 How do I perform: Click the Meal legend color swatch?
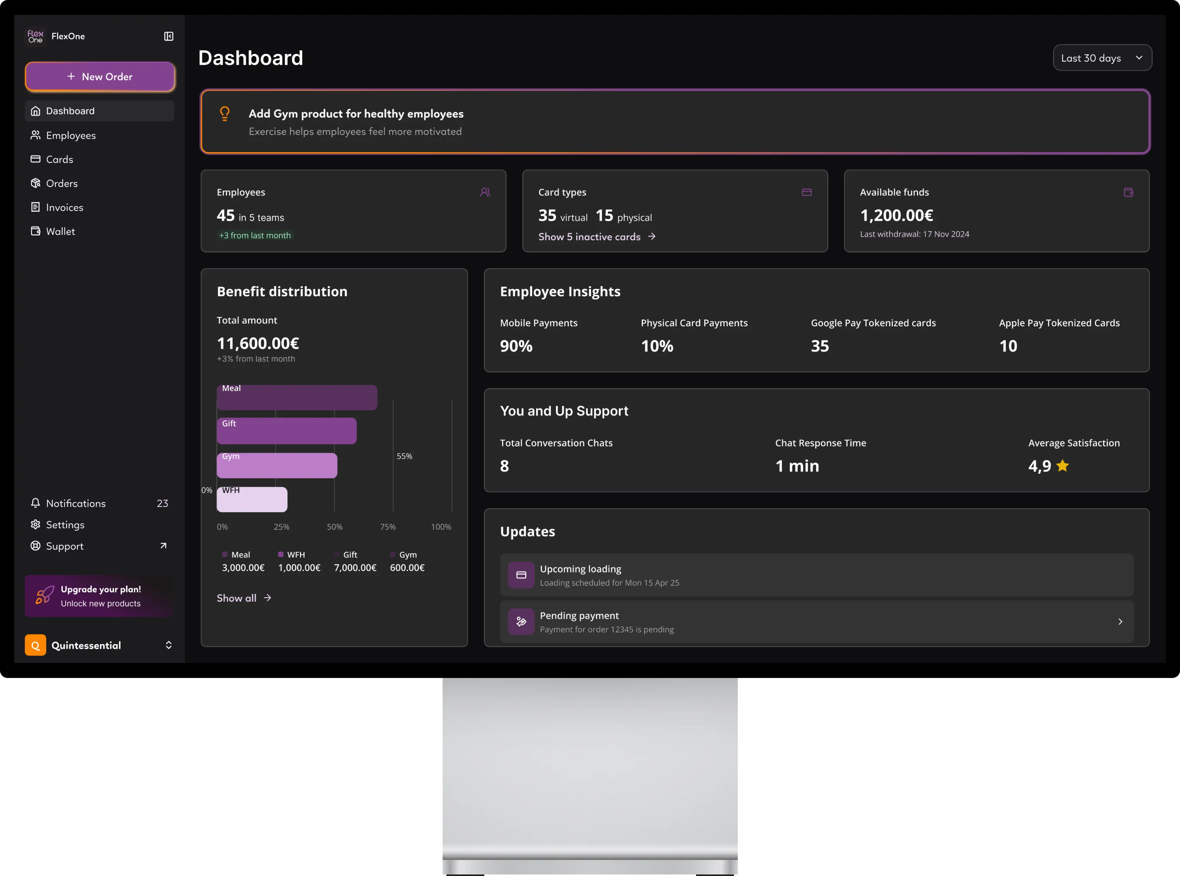point(225,554)
